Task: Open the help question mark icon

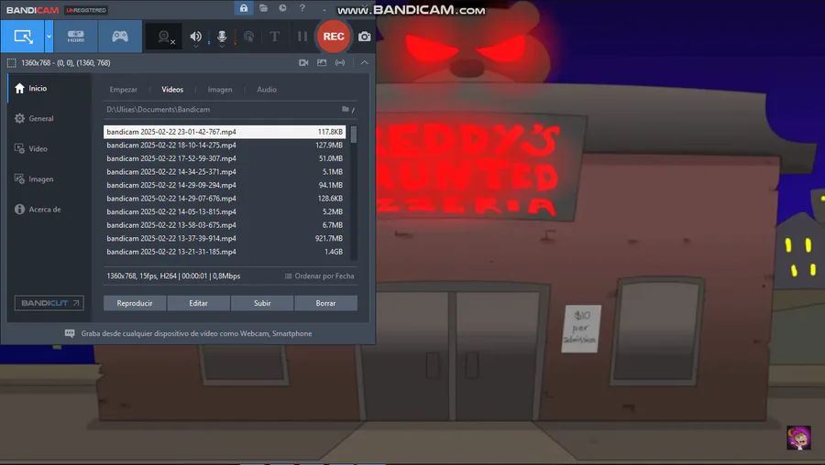Action: tap(302, 8)
